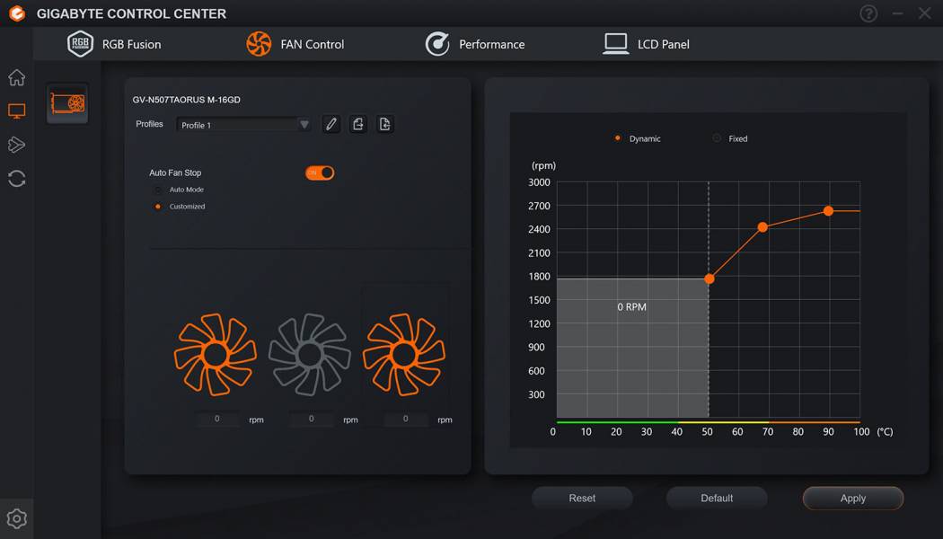Screen dimensions: 943x539
Task: Select the middle gray fan icon
Action: point(310,355)
